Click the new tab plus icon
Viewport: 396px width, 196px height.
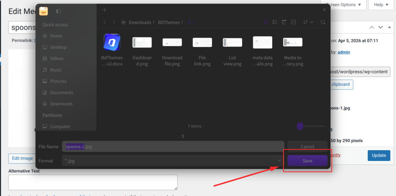pyautogui.click(x=104, y=10)
